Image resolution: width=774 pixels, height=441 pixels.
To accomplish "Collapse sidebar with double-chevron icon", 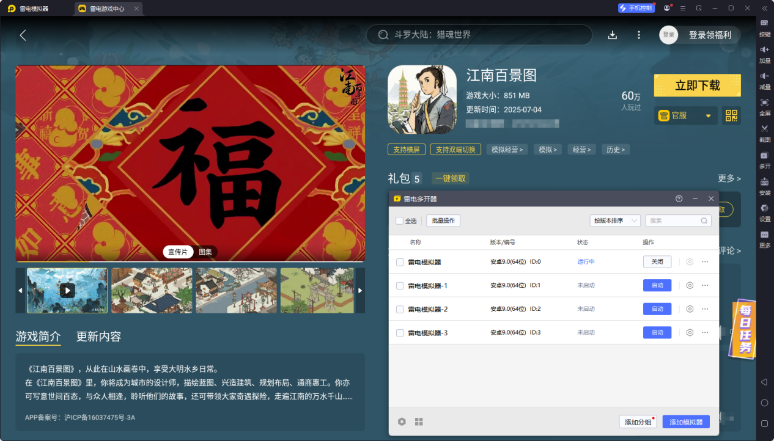I will [x=764, y=8].
